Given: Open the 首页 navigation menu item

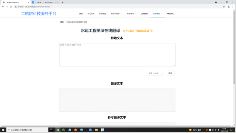Looking at the screenshot, I should click(81, 14).
